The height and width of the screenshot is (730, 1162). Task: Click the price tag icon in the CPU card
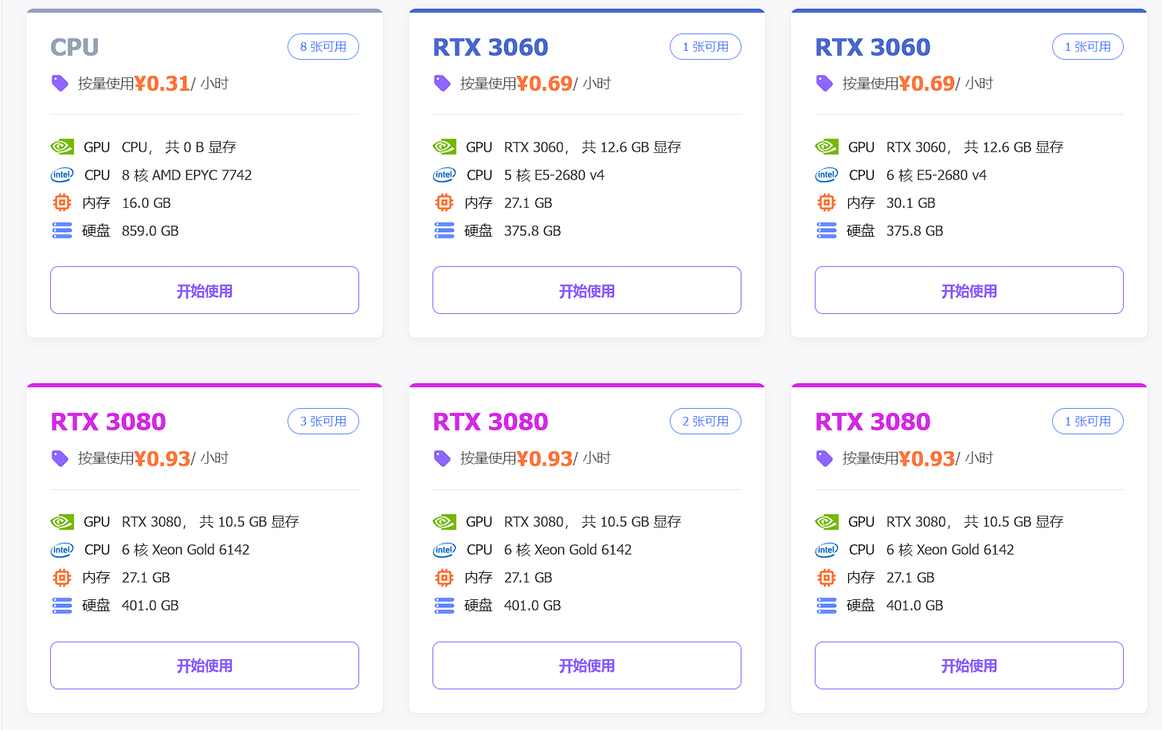click(x=60, y=83)
